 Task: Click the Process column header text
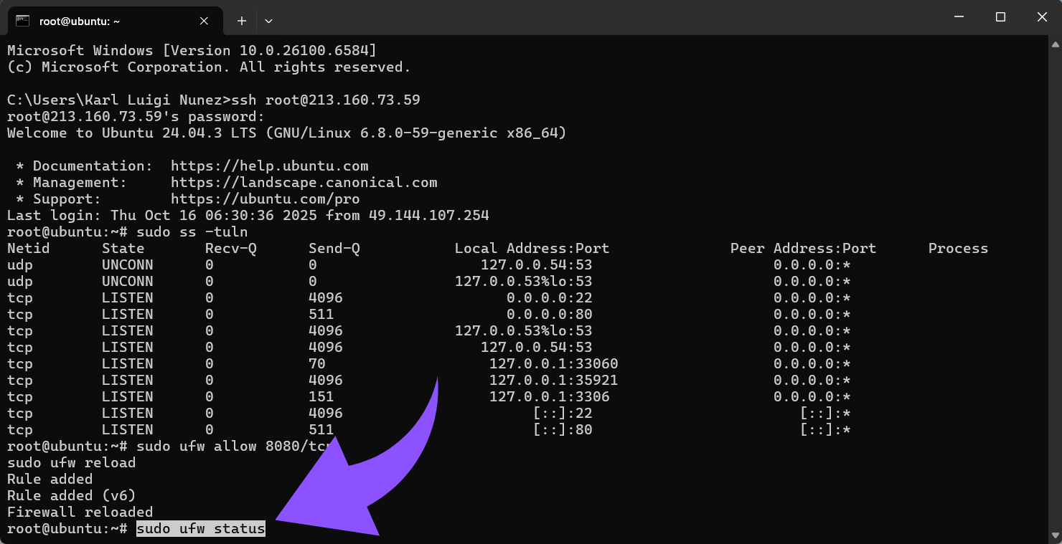958,248
